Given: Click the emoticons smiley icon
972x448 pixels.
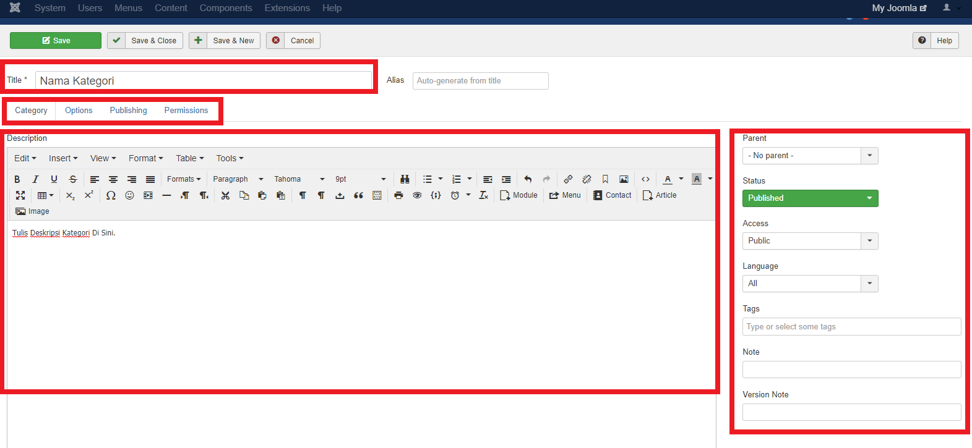Looking at the screenshot, I should pos(129,195).
